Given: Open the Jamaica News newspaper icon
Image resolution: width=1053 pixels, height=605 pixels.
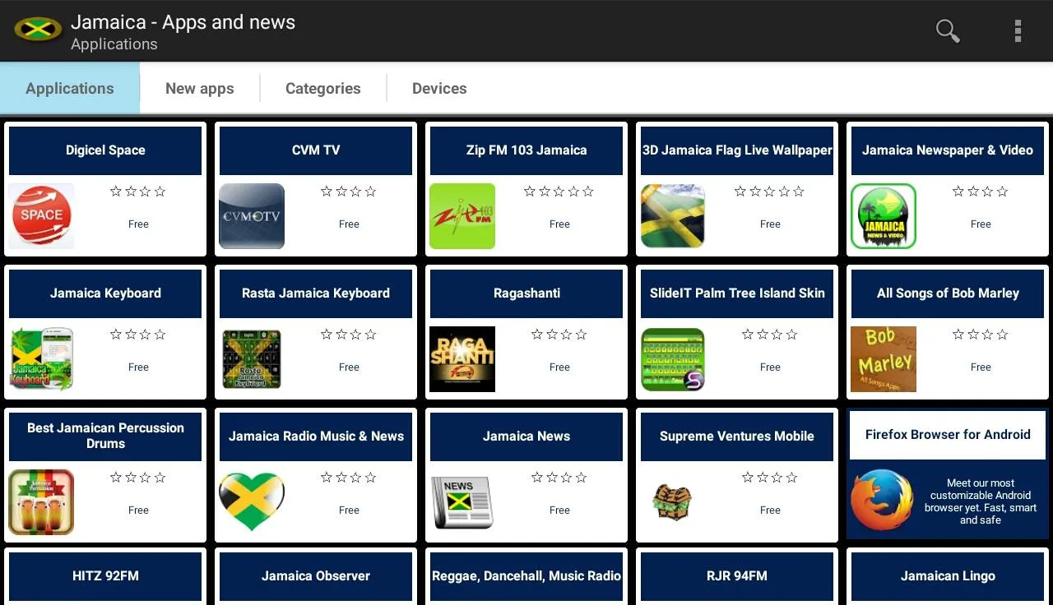Looking at the screenshot, I should pyautogui.click(x=462, y=502).
